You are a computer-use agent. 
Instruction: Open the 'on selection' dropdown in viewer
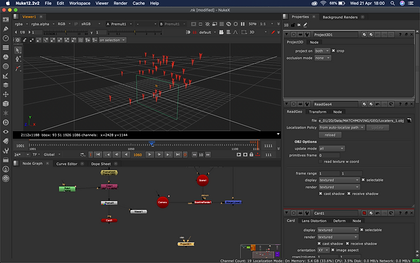112,40
